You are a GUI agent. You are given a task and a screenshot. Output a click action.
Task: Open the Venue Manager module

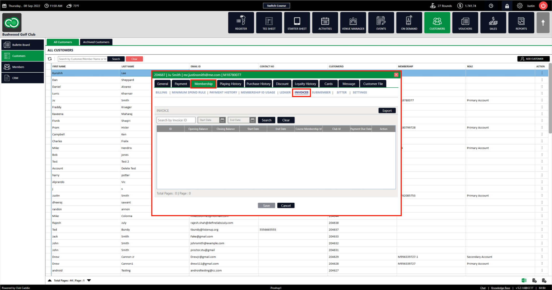(x=353, y=22)
